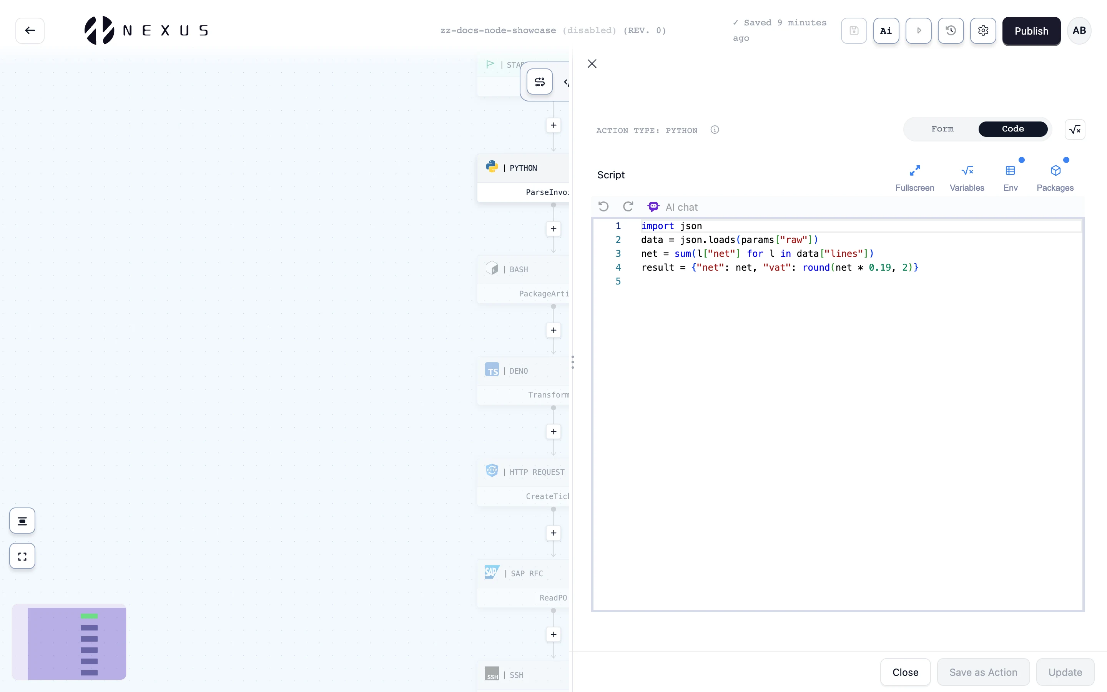
Task: Switch to the Code view
Action: click(x=1013, y=129)
